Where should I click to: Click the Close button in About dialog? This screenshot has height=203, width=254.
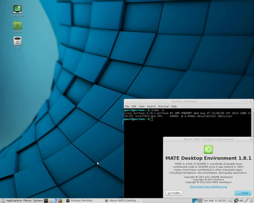(243, 193)
